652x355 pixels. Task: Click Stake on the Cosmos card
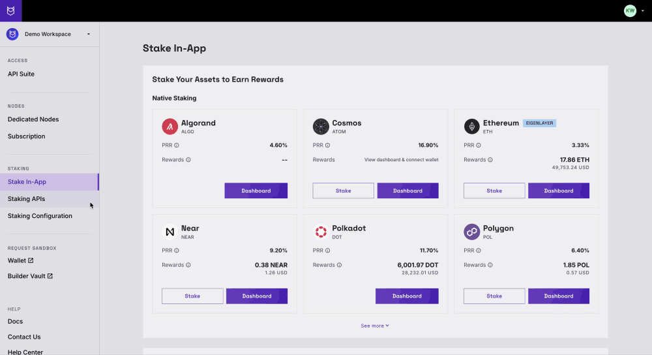tap(344, 191)
